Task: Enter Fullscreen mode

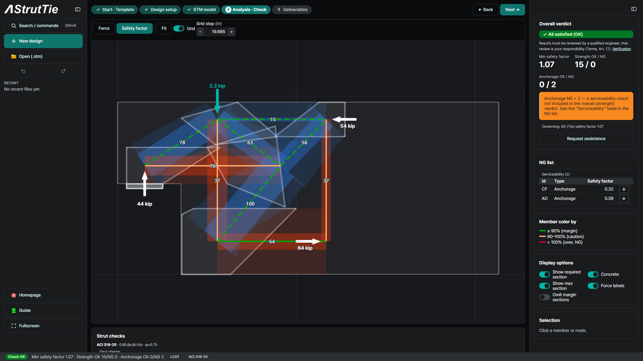Action: [x=43, y=326]
